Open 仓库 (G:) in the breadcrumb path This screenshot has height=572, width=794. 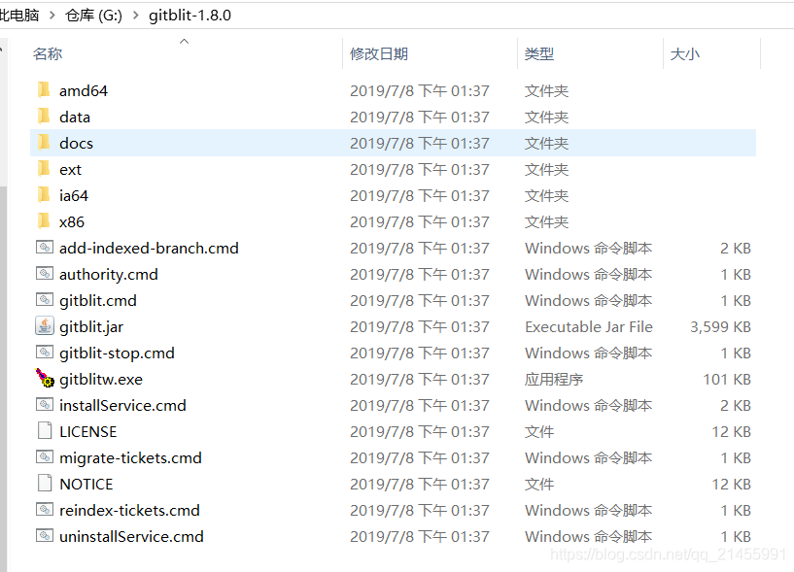point(93,16)
